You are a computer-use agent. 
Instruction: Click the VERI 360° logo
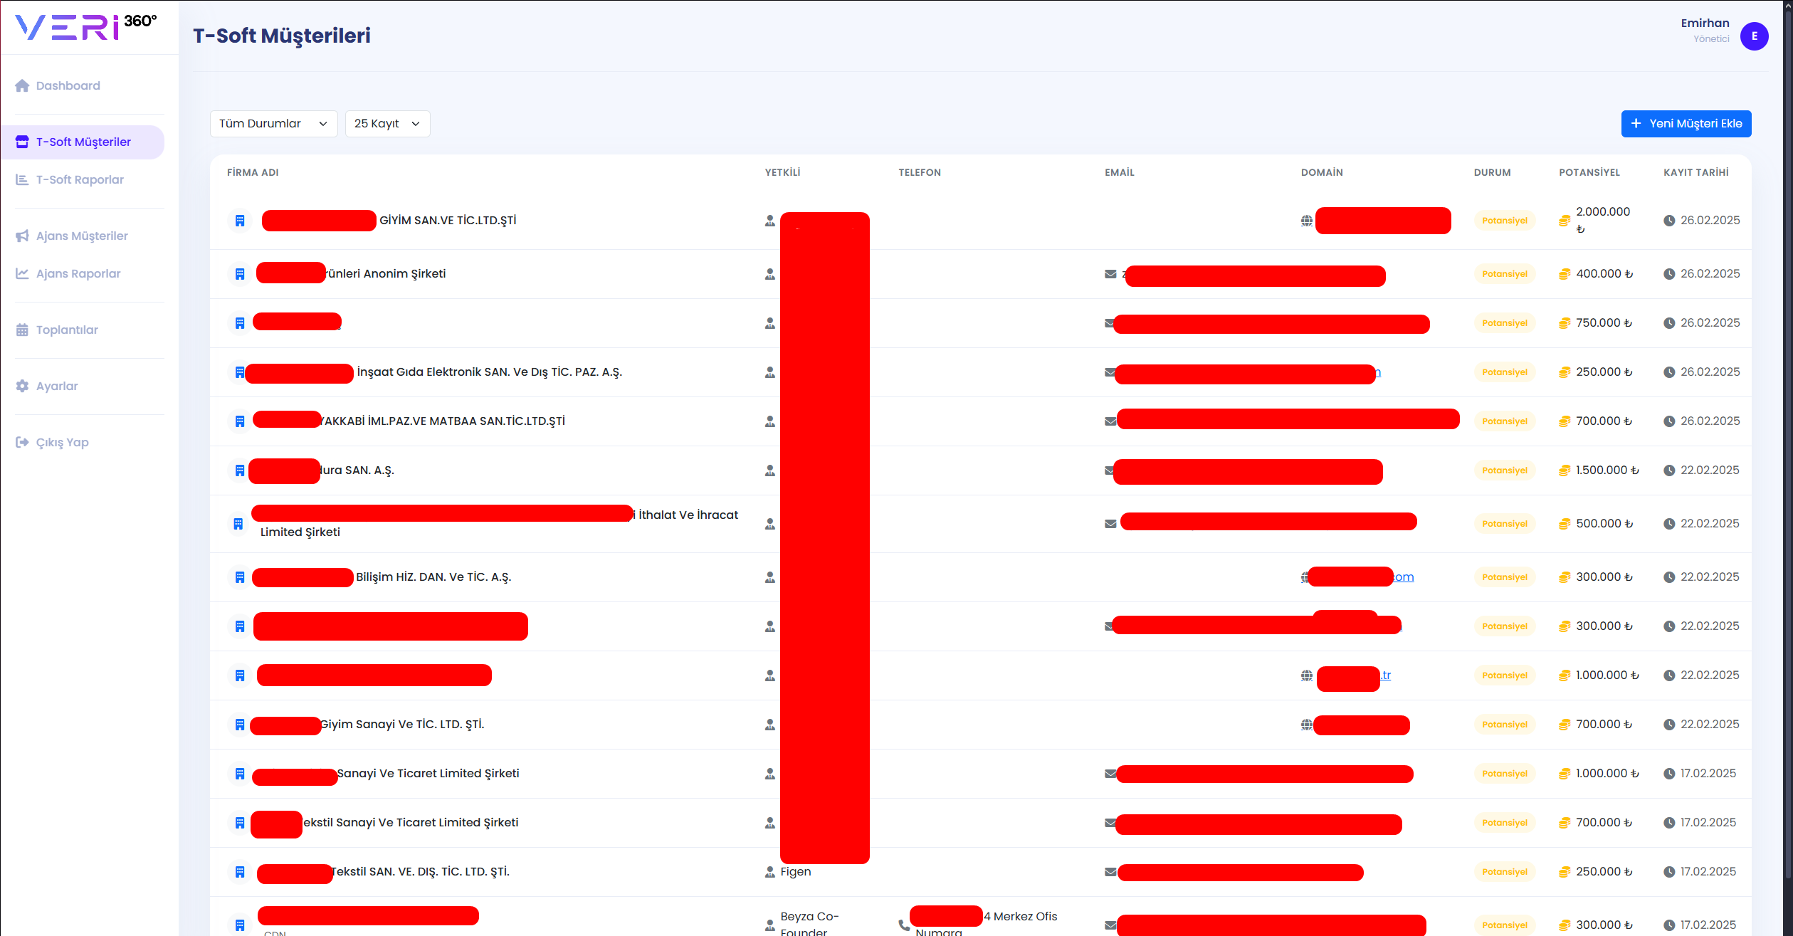[86, 27]
